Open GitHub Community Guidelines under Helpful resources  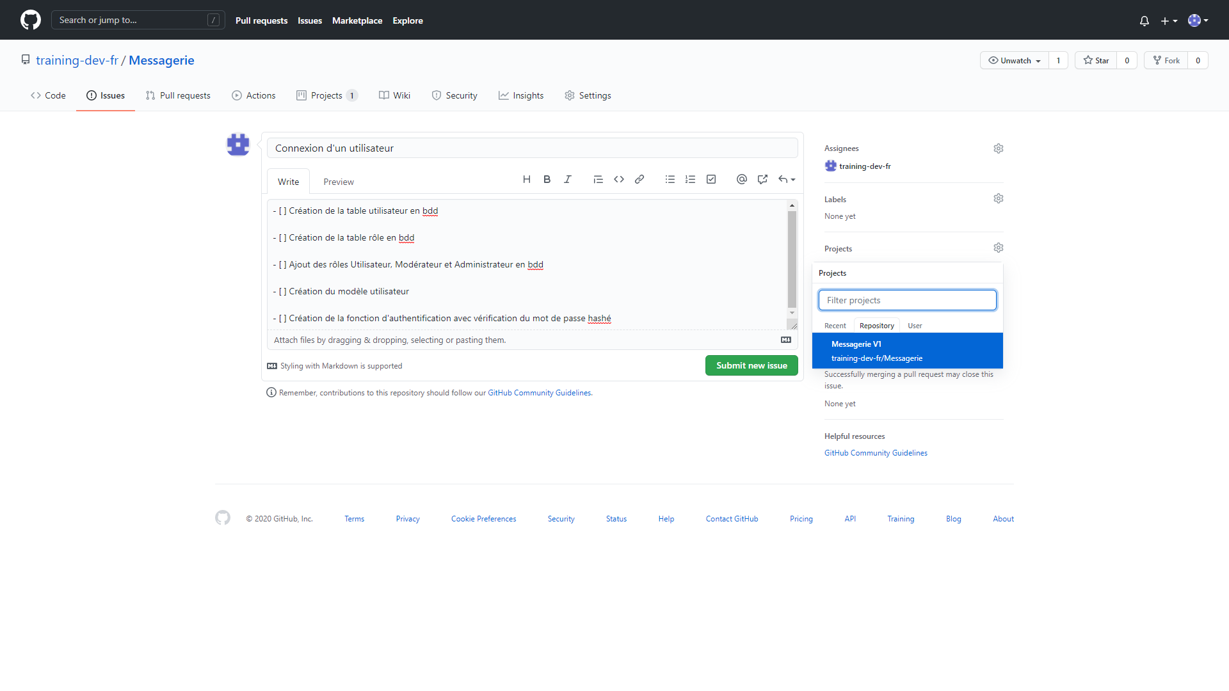(x=876, y=452)
